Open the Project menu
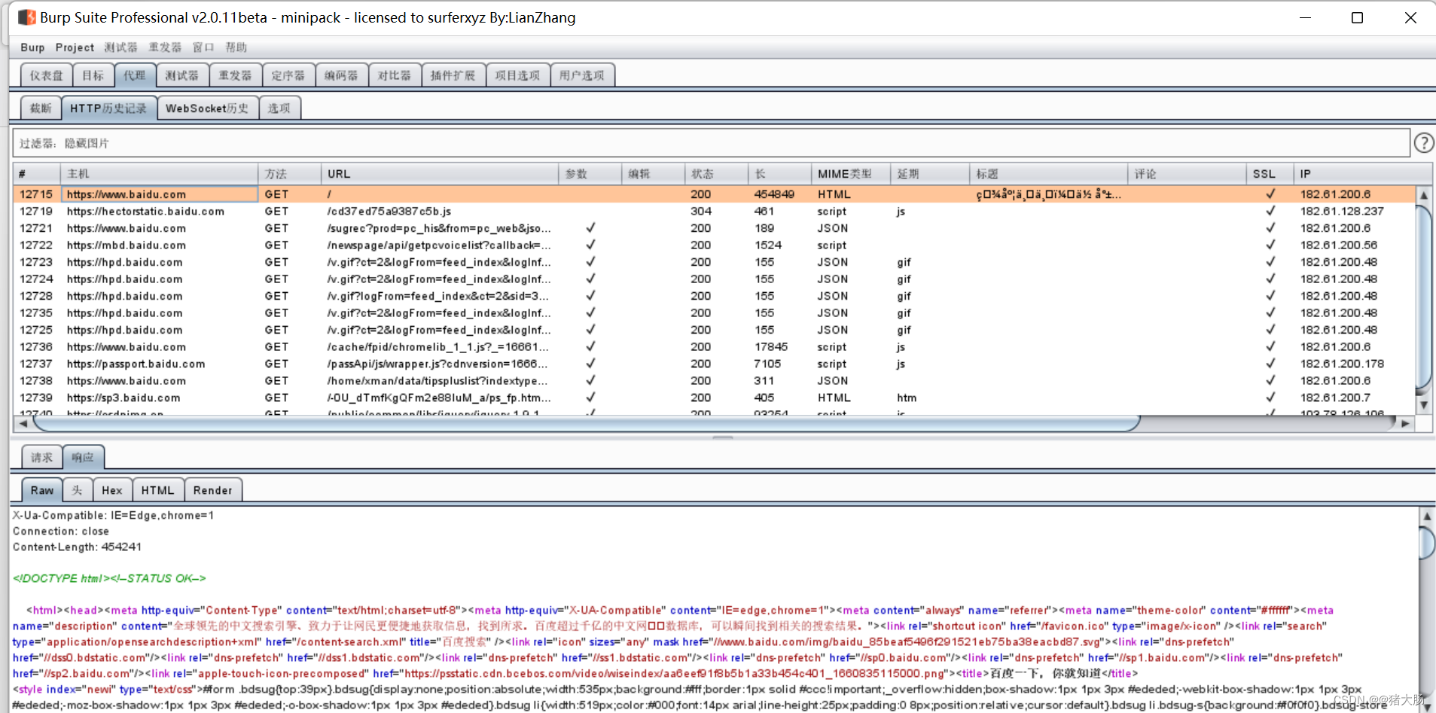The image size is (1436, 713). pyautogui.click(x=75, y=47)
